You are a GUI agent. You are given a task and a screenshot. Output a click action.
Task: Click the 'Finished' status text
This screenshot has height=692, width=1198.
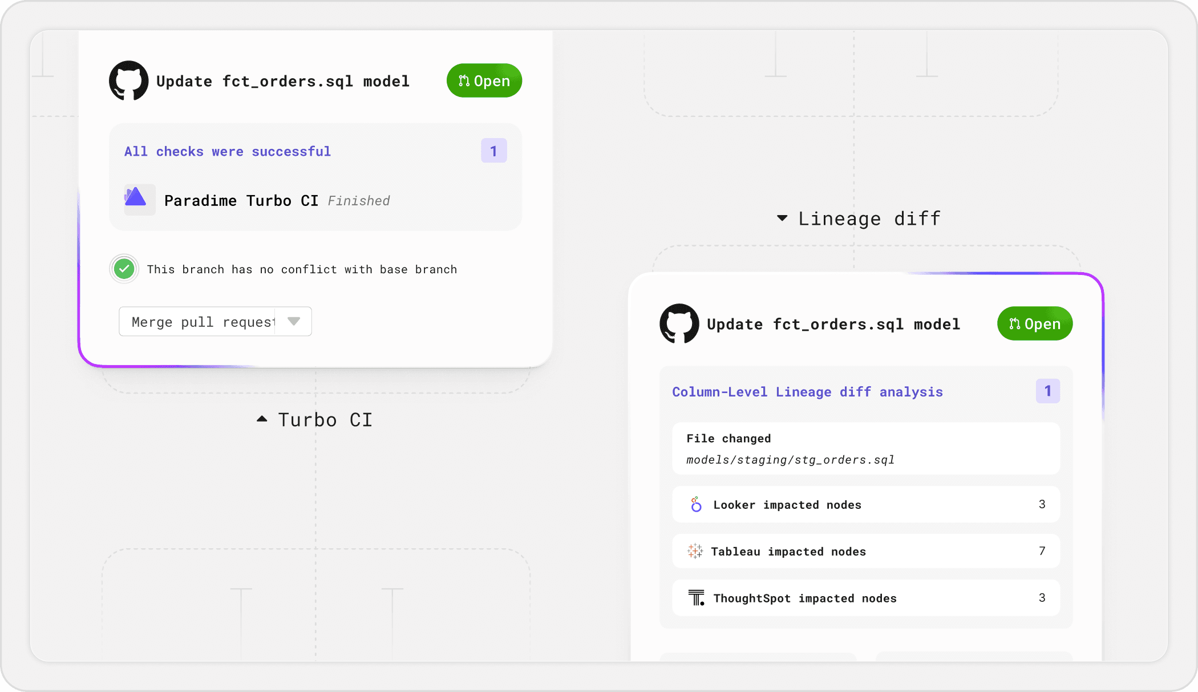click(x=359, y=201)
